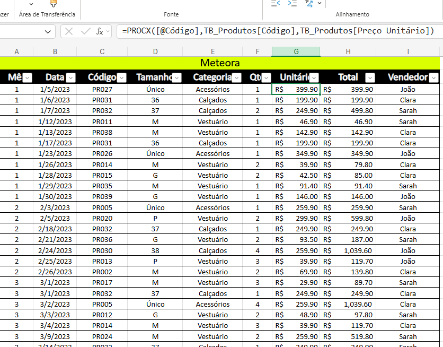Select the code cell PR039
The image size is (443, 347).
102,196
